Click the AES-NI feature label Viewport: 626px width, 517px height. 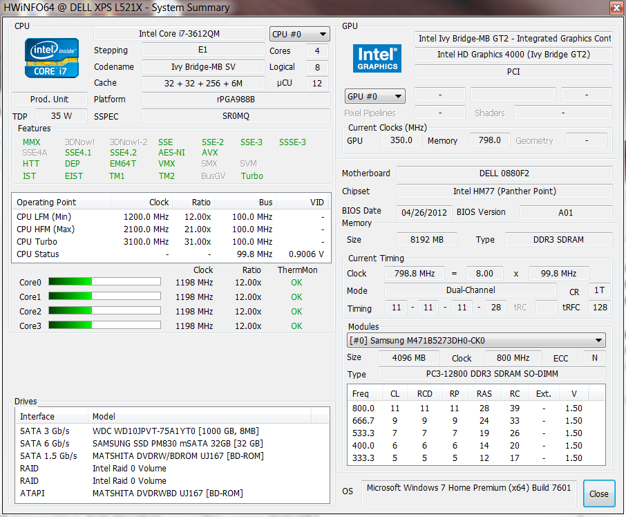click(x=171, y=153)
